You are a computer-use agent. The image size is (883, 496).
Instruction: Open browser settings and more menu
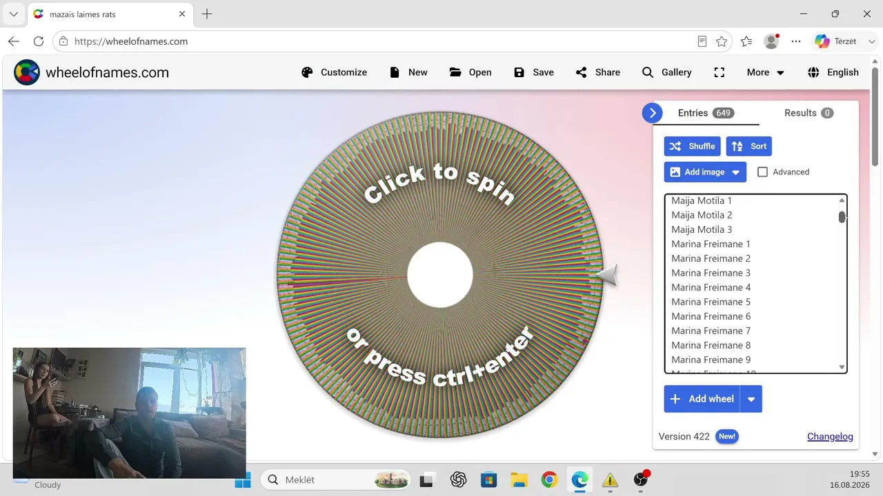pos(796,41)
